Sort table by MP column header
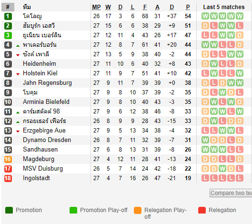Screen dimensions: 252x224 click(x=96, y=7)
